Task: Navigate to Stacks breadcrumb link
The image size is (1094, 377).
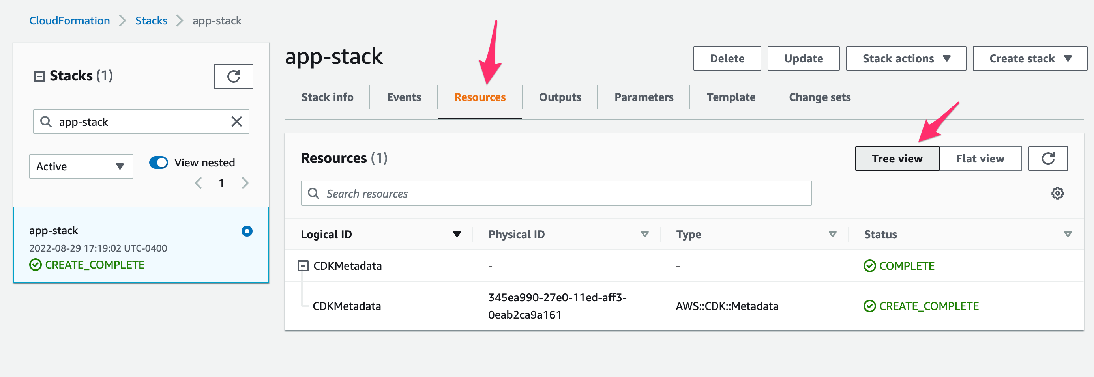Action: [151, 21]
